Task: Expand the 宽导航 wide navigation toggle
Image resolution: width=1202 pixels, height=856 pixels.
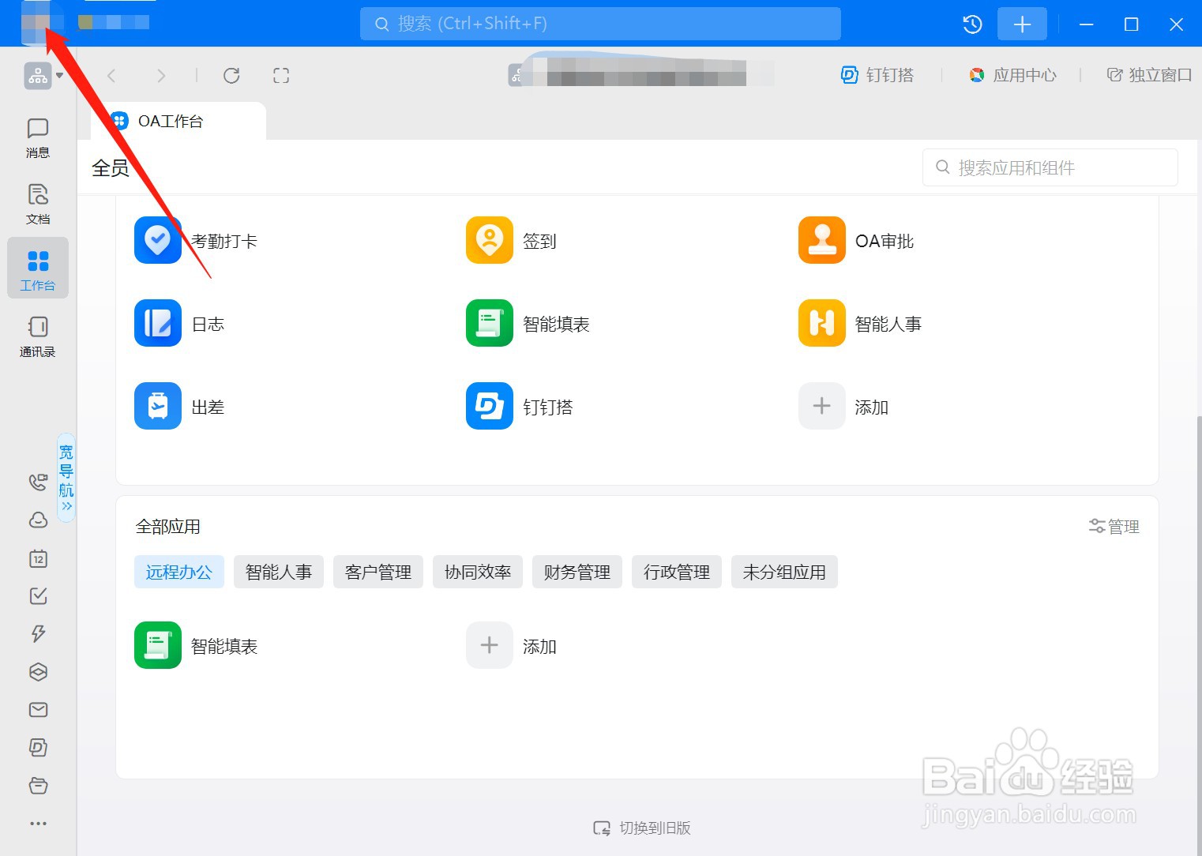Action: pyautogui.click(x=66, y=477)
